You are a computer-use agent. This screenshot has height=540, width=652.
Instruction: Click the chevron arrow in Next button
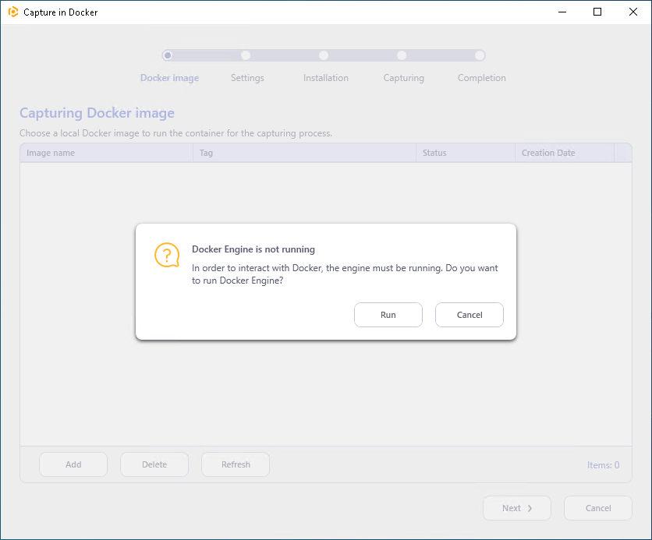coord(530,508)
